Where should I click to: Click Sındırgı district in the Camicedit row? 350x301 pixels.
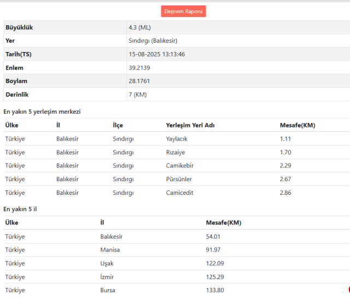[123, 193]
